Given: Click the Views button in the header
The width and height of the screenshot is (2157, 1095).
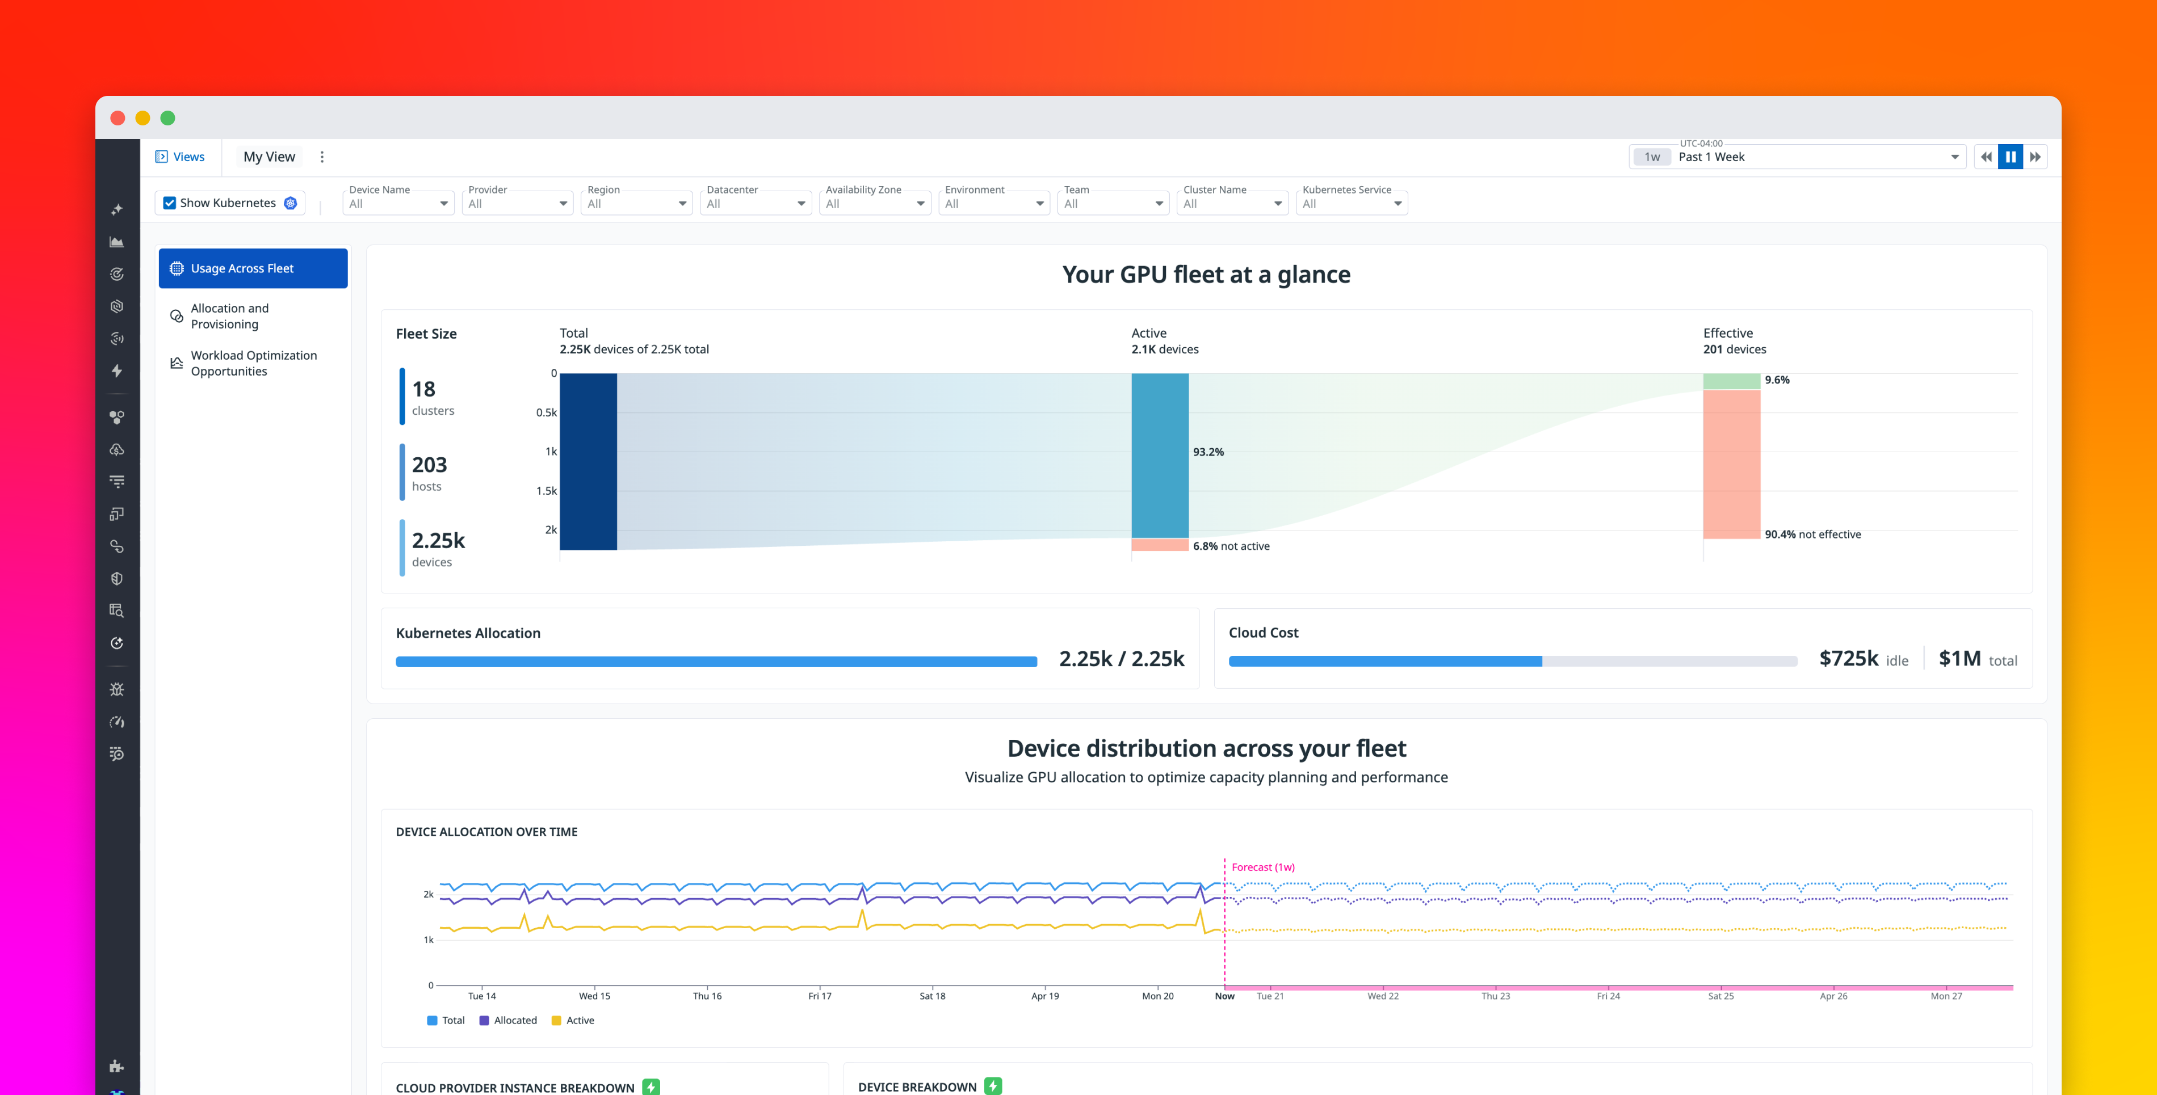Looking at the screenshot, I should (179, 157).
